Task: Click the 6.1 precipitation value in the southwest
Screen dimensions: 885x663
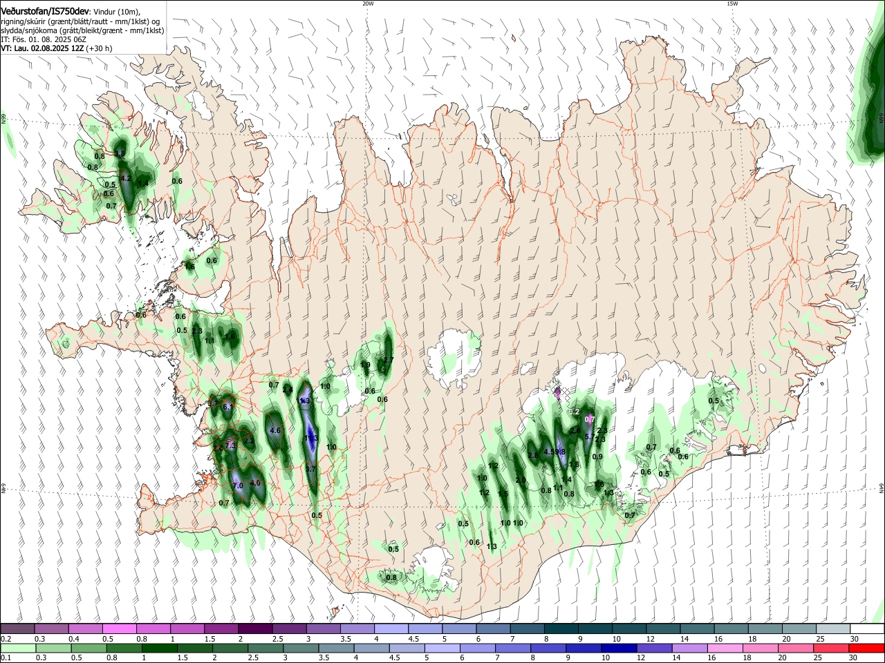Action: point(228,407)
